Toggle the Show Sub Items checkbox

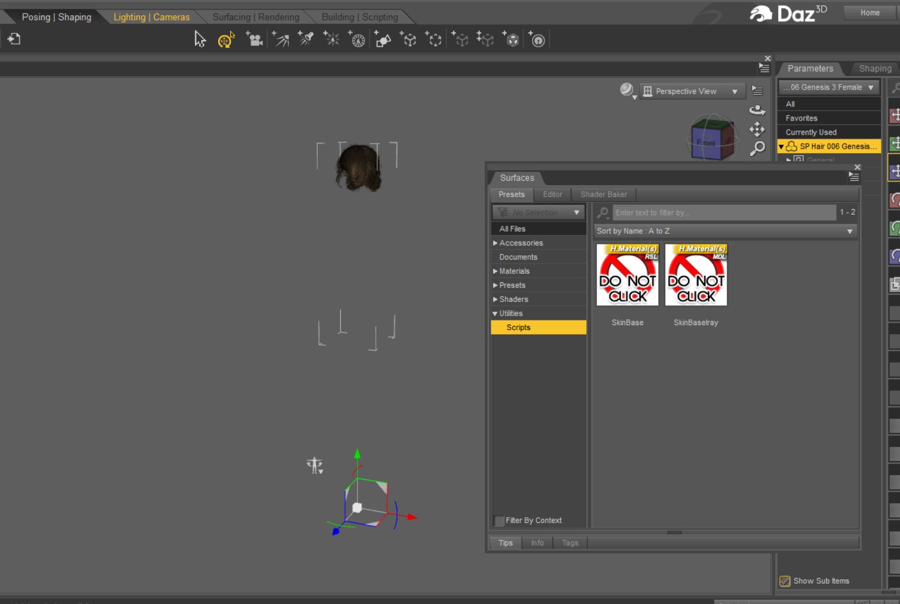click(x=785, y=581)
